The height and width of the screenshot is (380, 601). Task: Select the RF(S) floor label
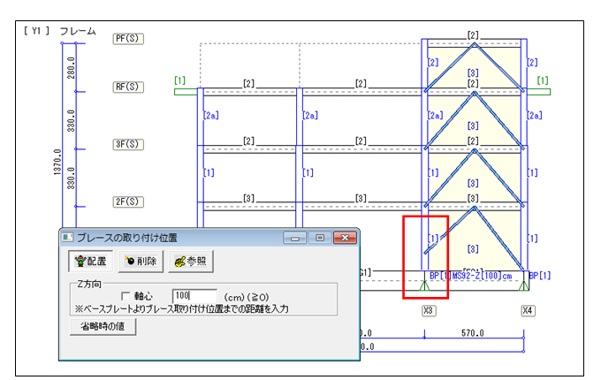tap(128, 87)
